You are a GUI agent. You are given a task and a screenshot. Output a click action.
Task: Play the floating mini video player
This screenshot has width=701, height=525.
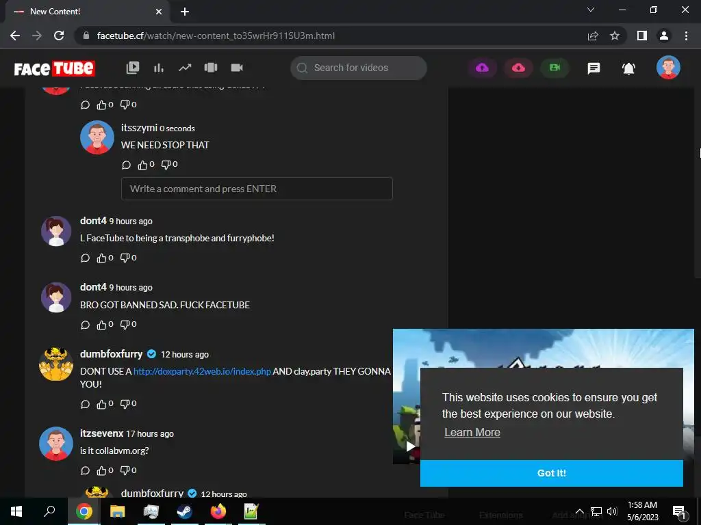(x=410, y=446)
